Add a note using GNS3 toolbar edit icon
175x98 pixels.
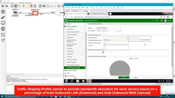(x=40, y=6)
